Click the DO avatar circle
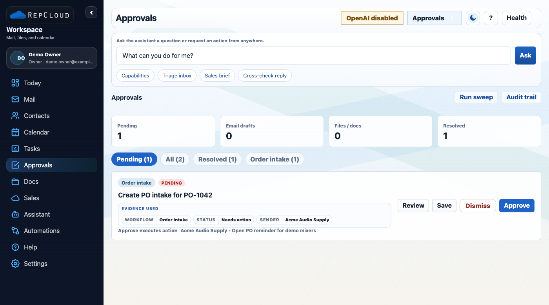The image size is (549, 305). pos(18,58)
